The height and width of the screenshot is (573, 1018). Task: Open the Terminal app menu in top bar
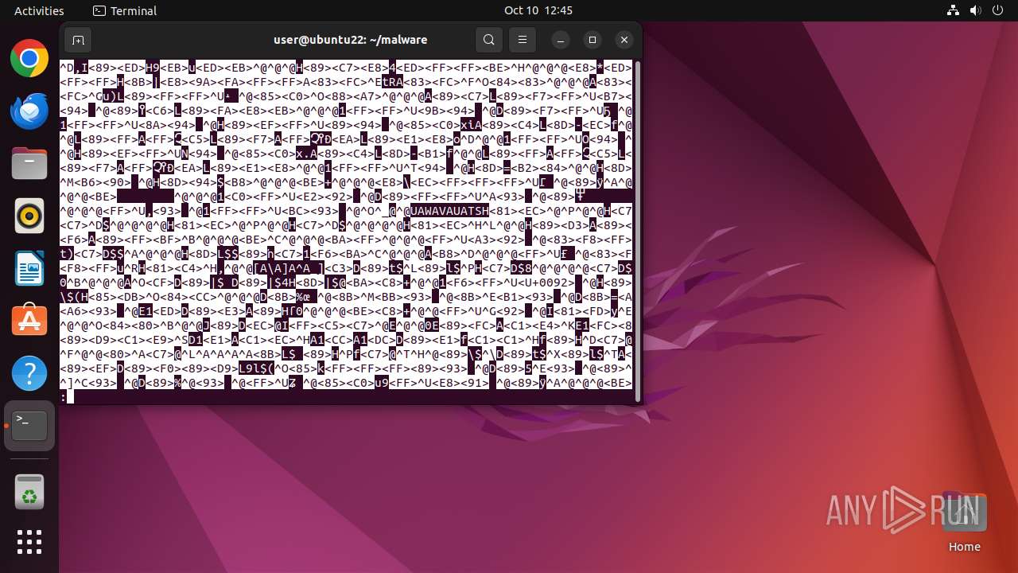(125, 10)
